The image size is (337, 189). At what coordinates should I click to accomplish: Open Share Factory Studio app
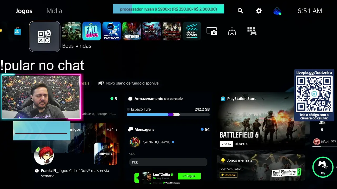(x=192, y=31)
